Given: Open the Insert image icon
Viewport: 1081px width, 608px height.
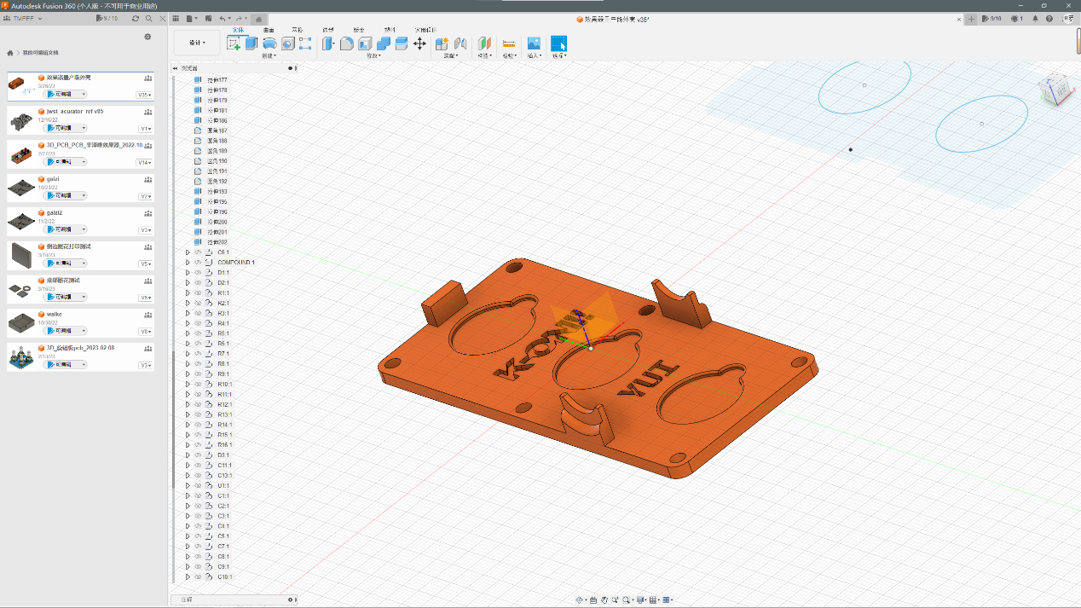Looking at the screenshot, I should (x=534, y=43).
